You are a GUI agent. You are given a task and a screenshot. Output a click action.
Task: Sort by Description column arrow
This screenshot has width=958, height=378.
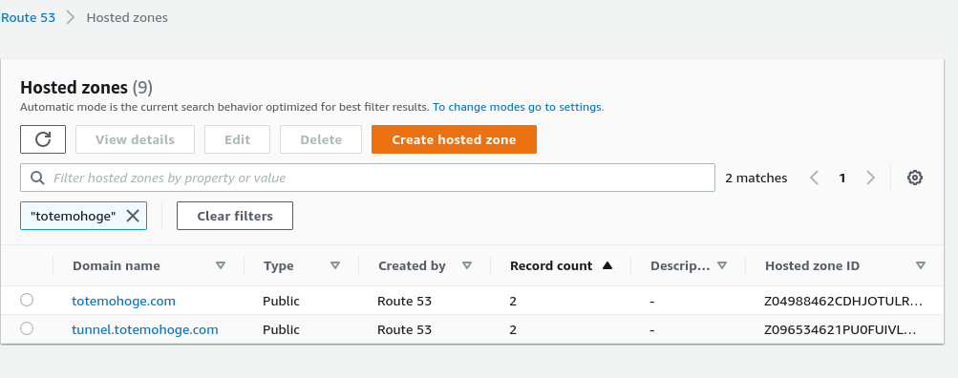pos(721,265)
